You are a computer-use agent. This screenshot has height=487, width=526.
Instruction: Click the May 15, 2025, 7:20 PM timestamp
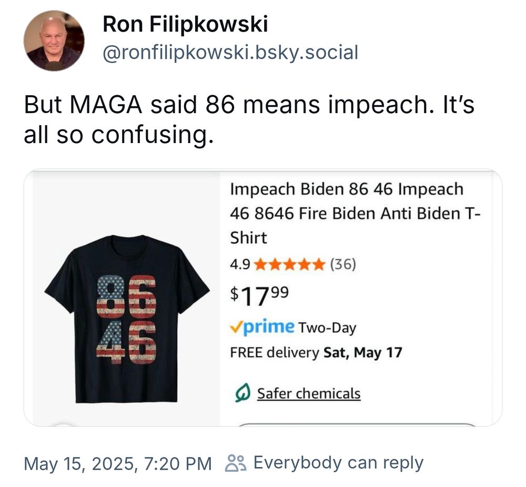coord(118,463)
